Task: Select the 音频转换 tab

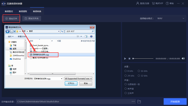Action: coord(37,11)
